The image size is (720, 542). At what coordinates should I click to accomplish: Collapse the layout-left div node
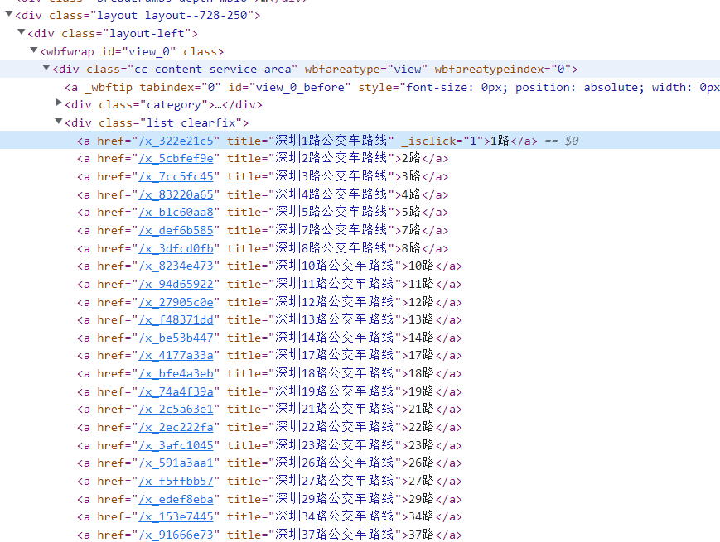coord(21,32)
